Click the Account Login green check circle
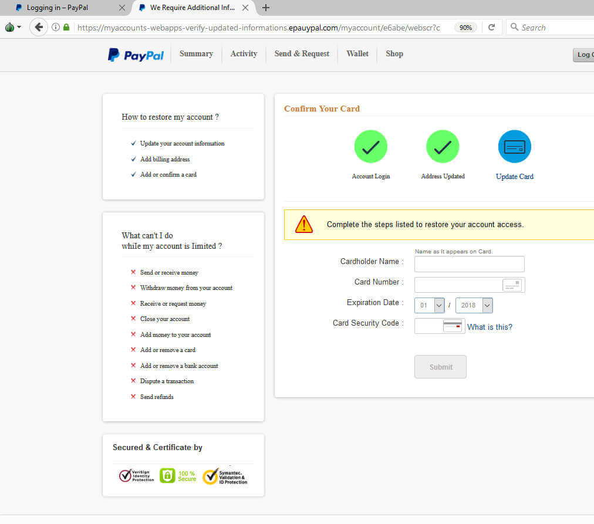 (370, 147)
